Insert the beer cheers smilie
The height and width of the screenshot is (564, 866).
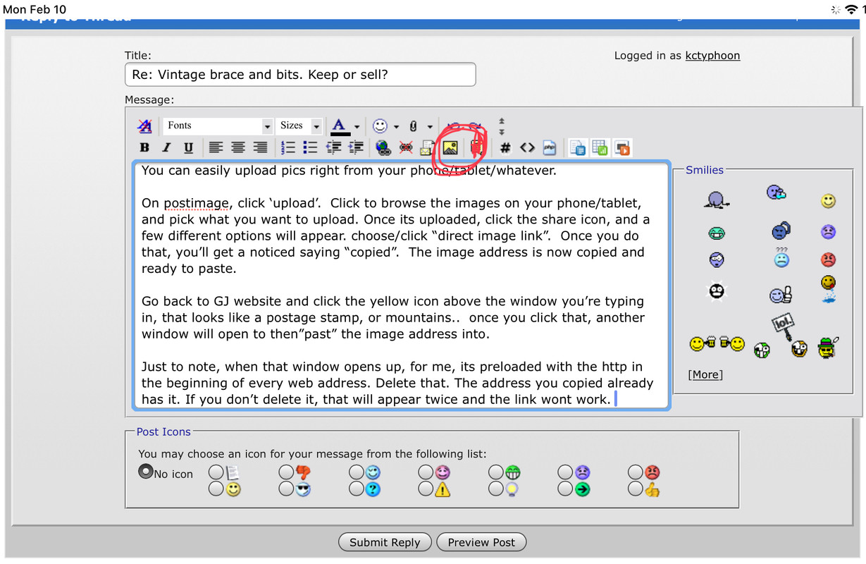click(717, 344)
